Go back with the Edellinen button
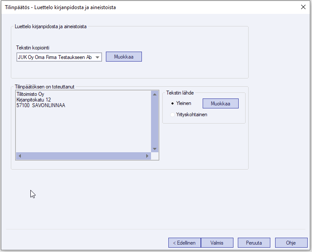The image size is (312, 252). 184,243
